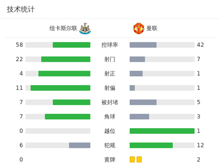Click Newcastle's shots count of 22
Image resolution: width=220 pixels, height=168 pixels.
19,59
